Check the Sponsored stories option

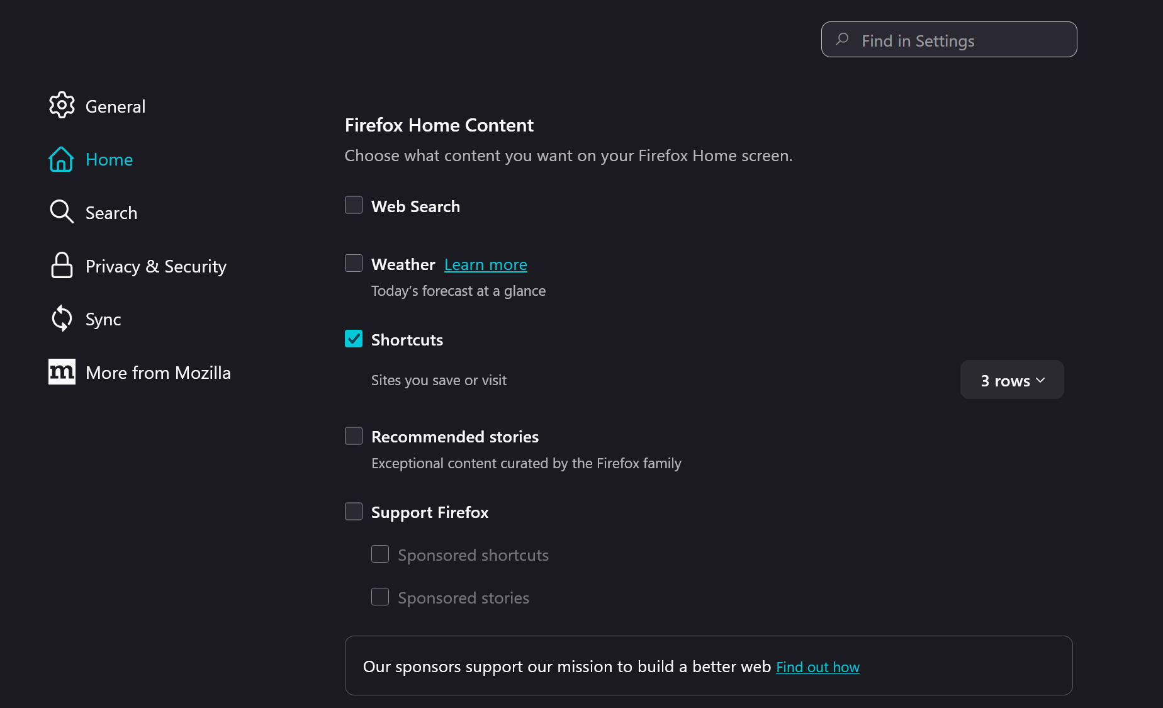(380, 597)
